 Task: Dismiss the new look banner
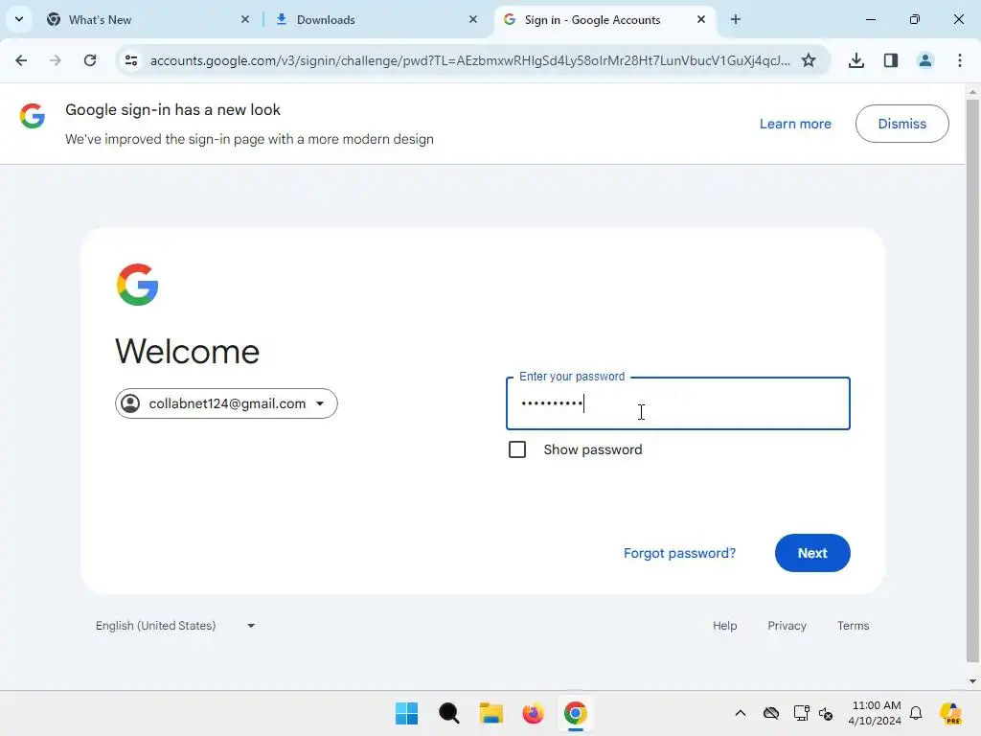pyautogui.click(x=902, y=124)
